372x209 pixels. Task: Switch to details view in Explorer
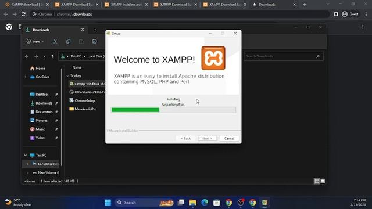click(317, 181)
